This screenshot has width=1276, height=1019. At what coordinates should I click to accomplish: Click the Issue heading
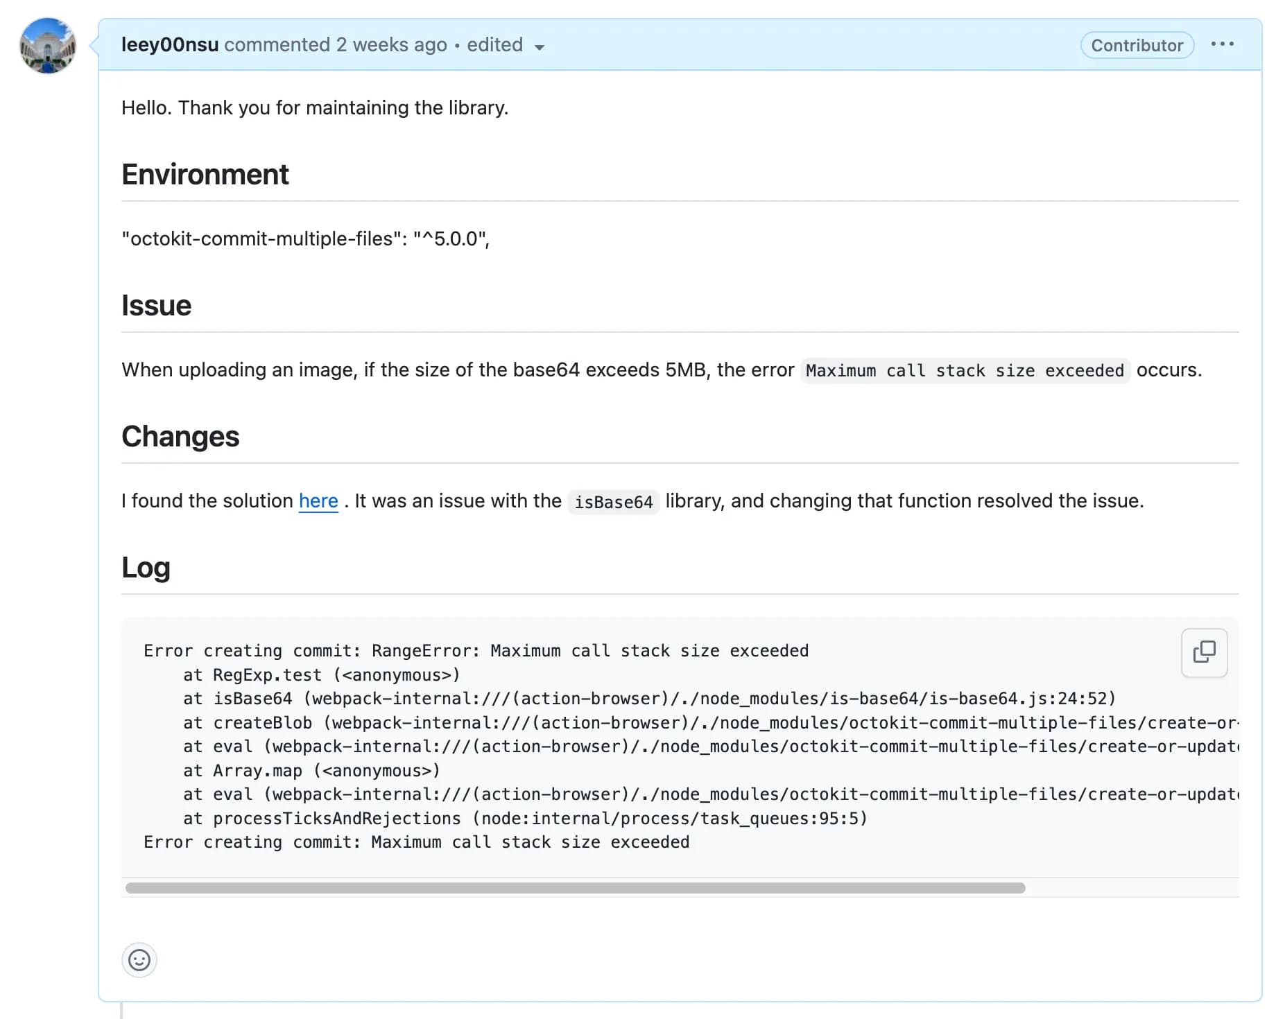click(157, 306)
